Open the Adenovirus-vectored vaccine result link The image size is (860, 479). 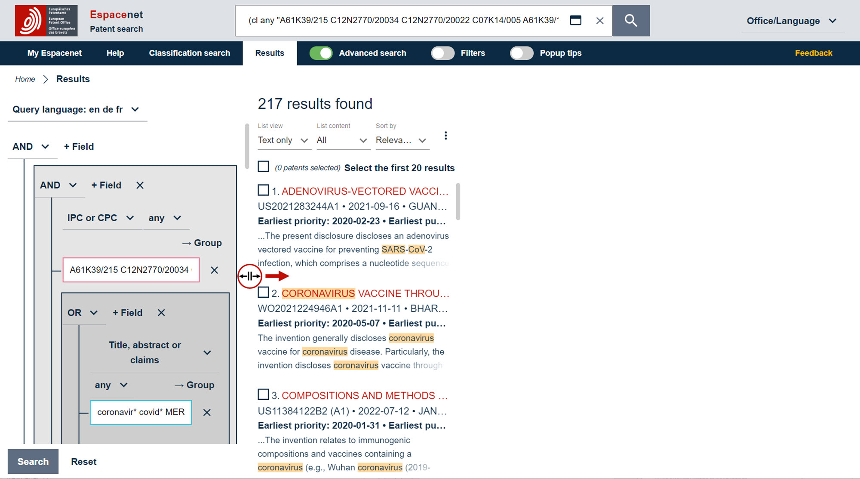(365, 191)
